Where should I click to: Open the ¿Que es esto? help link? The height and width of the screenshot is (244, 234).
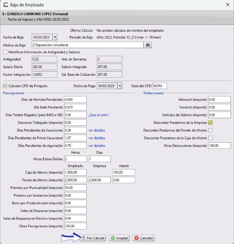[99, 115]
